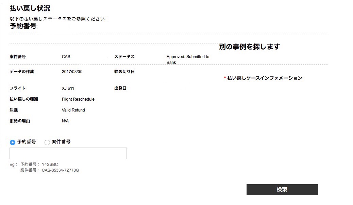This screenshot has width=353, height=205.
Task: Click the example booking number Y4SSBC
Action: pyautogui.click(x=50, y=165)
